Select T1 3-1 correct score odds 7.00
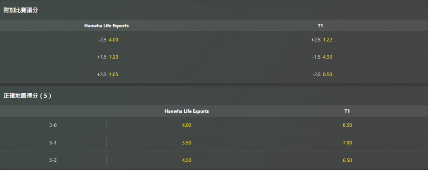The height and width of the screenshot is (170, 428). (347, 143)
